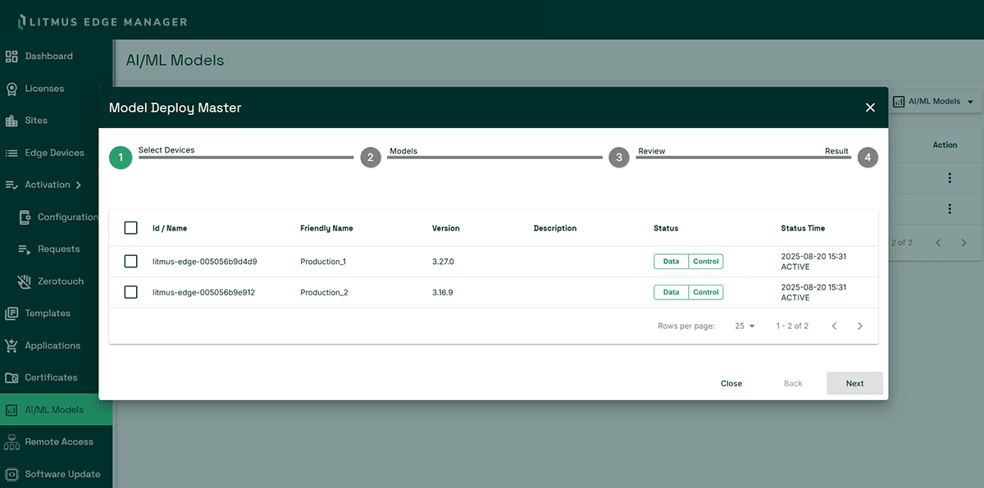This screenshot has width=984, height=488.
Task: Open the AI/ML Models dropdown at top right
Action: click(x=934, y=102)
